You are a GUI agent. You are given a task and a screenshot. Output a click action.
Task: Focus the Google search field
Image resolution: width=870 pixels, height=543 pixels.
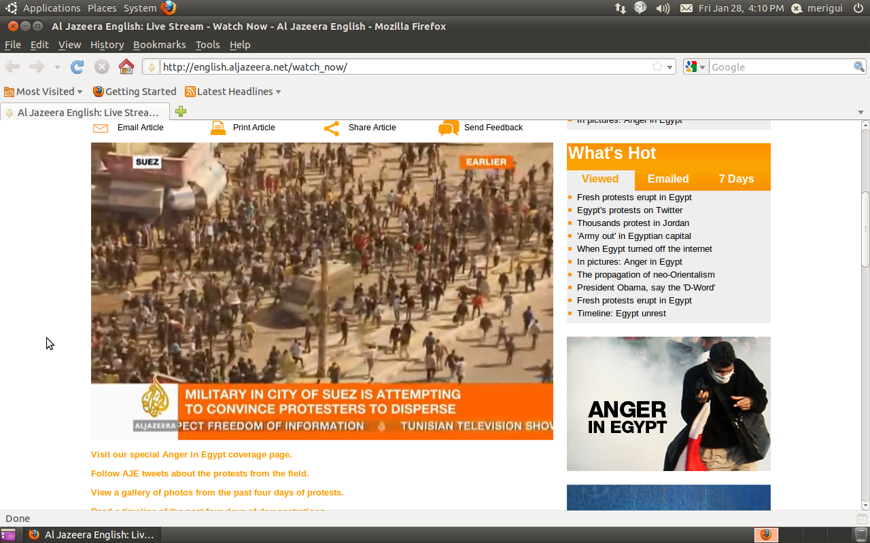(x=781, y=67)
